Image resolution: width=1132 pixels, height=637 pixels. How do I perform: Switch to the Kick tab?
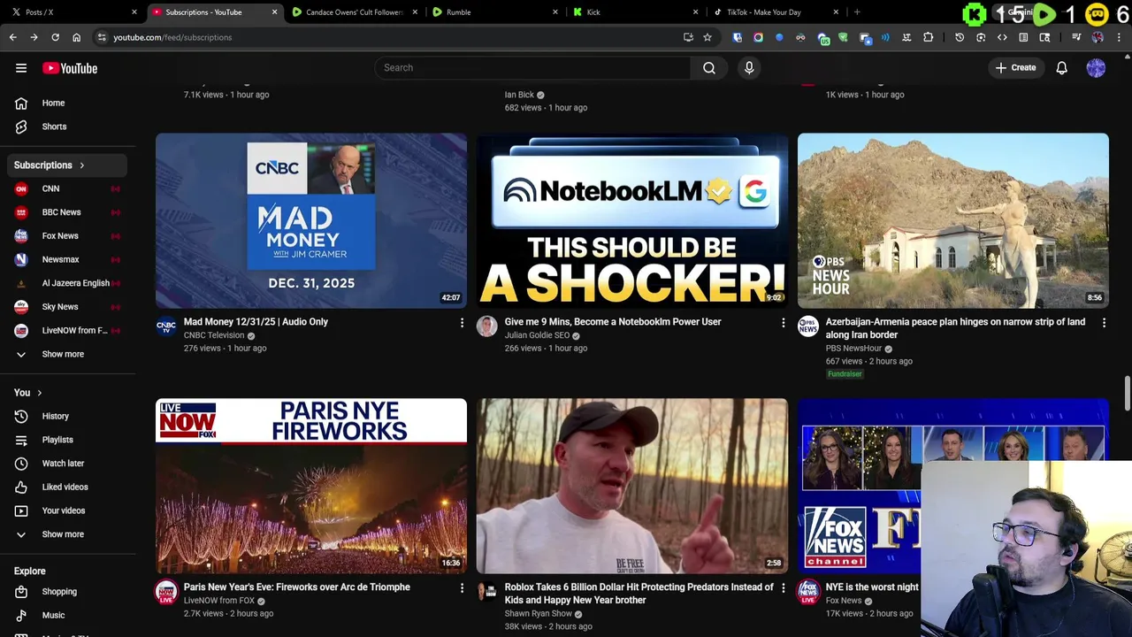click(635, 12)
